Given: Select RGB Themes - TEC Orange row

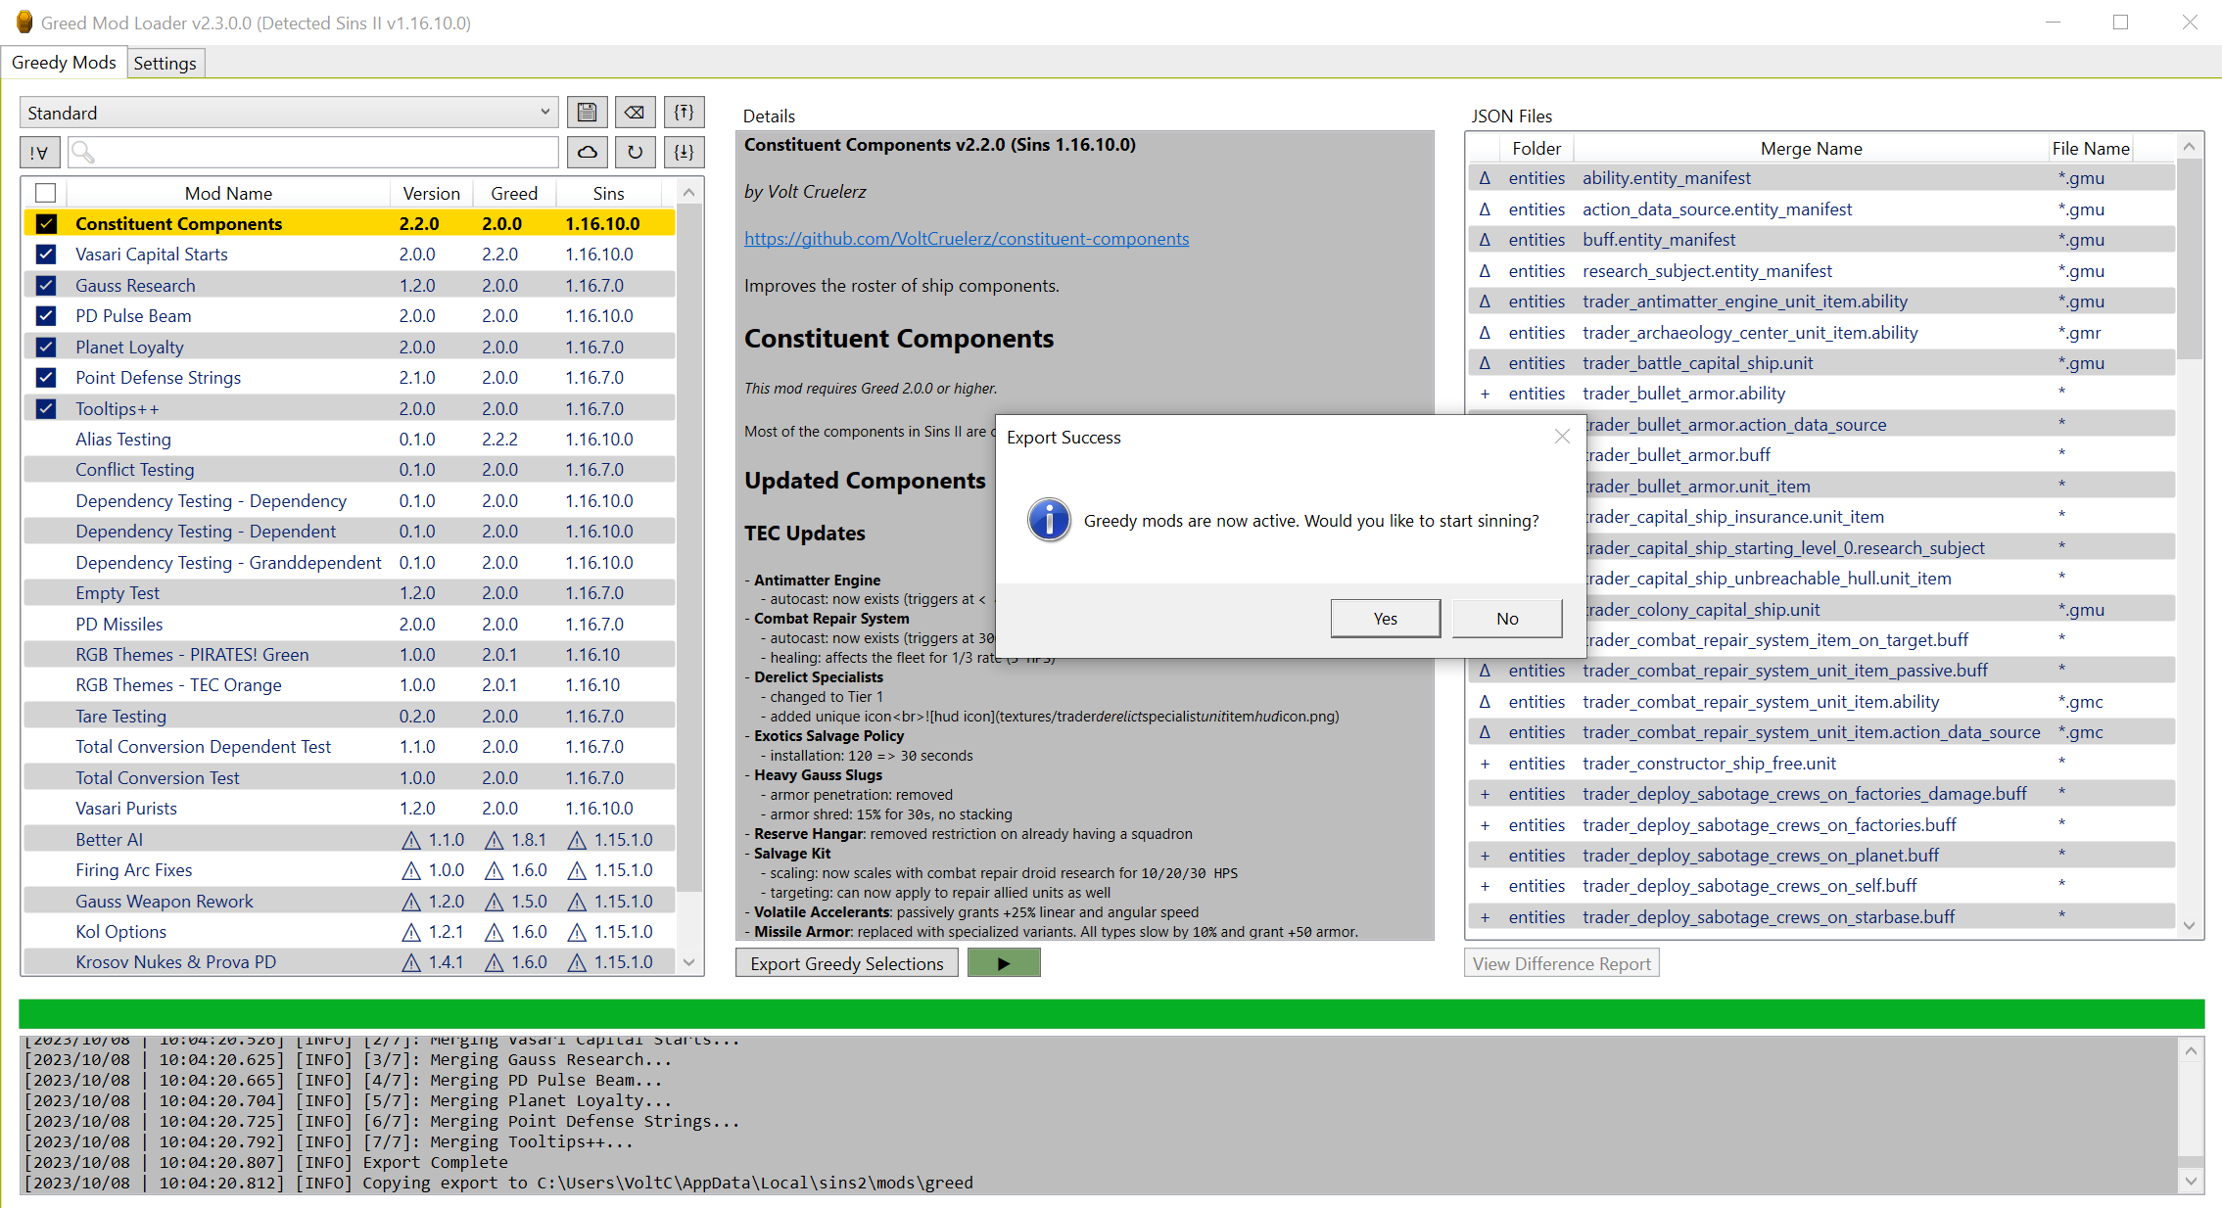Looking at the screenshot, I should [x=350, y=685].
